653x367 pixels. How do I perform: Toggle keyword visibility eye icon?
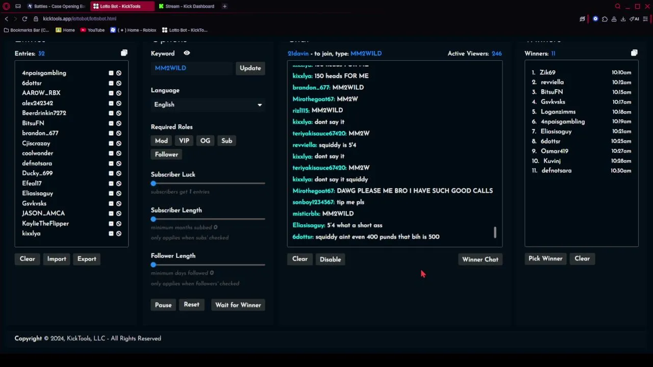(x=187, y=53)
